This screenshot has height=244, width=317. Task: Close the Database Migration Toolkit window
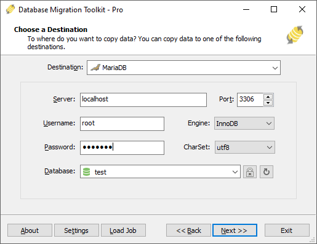point(302,9)
